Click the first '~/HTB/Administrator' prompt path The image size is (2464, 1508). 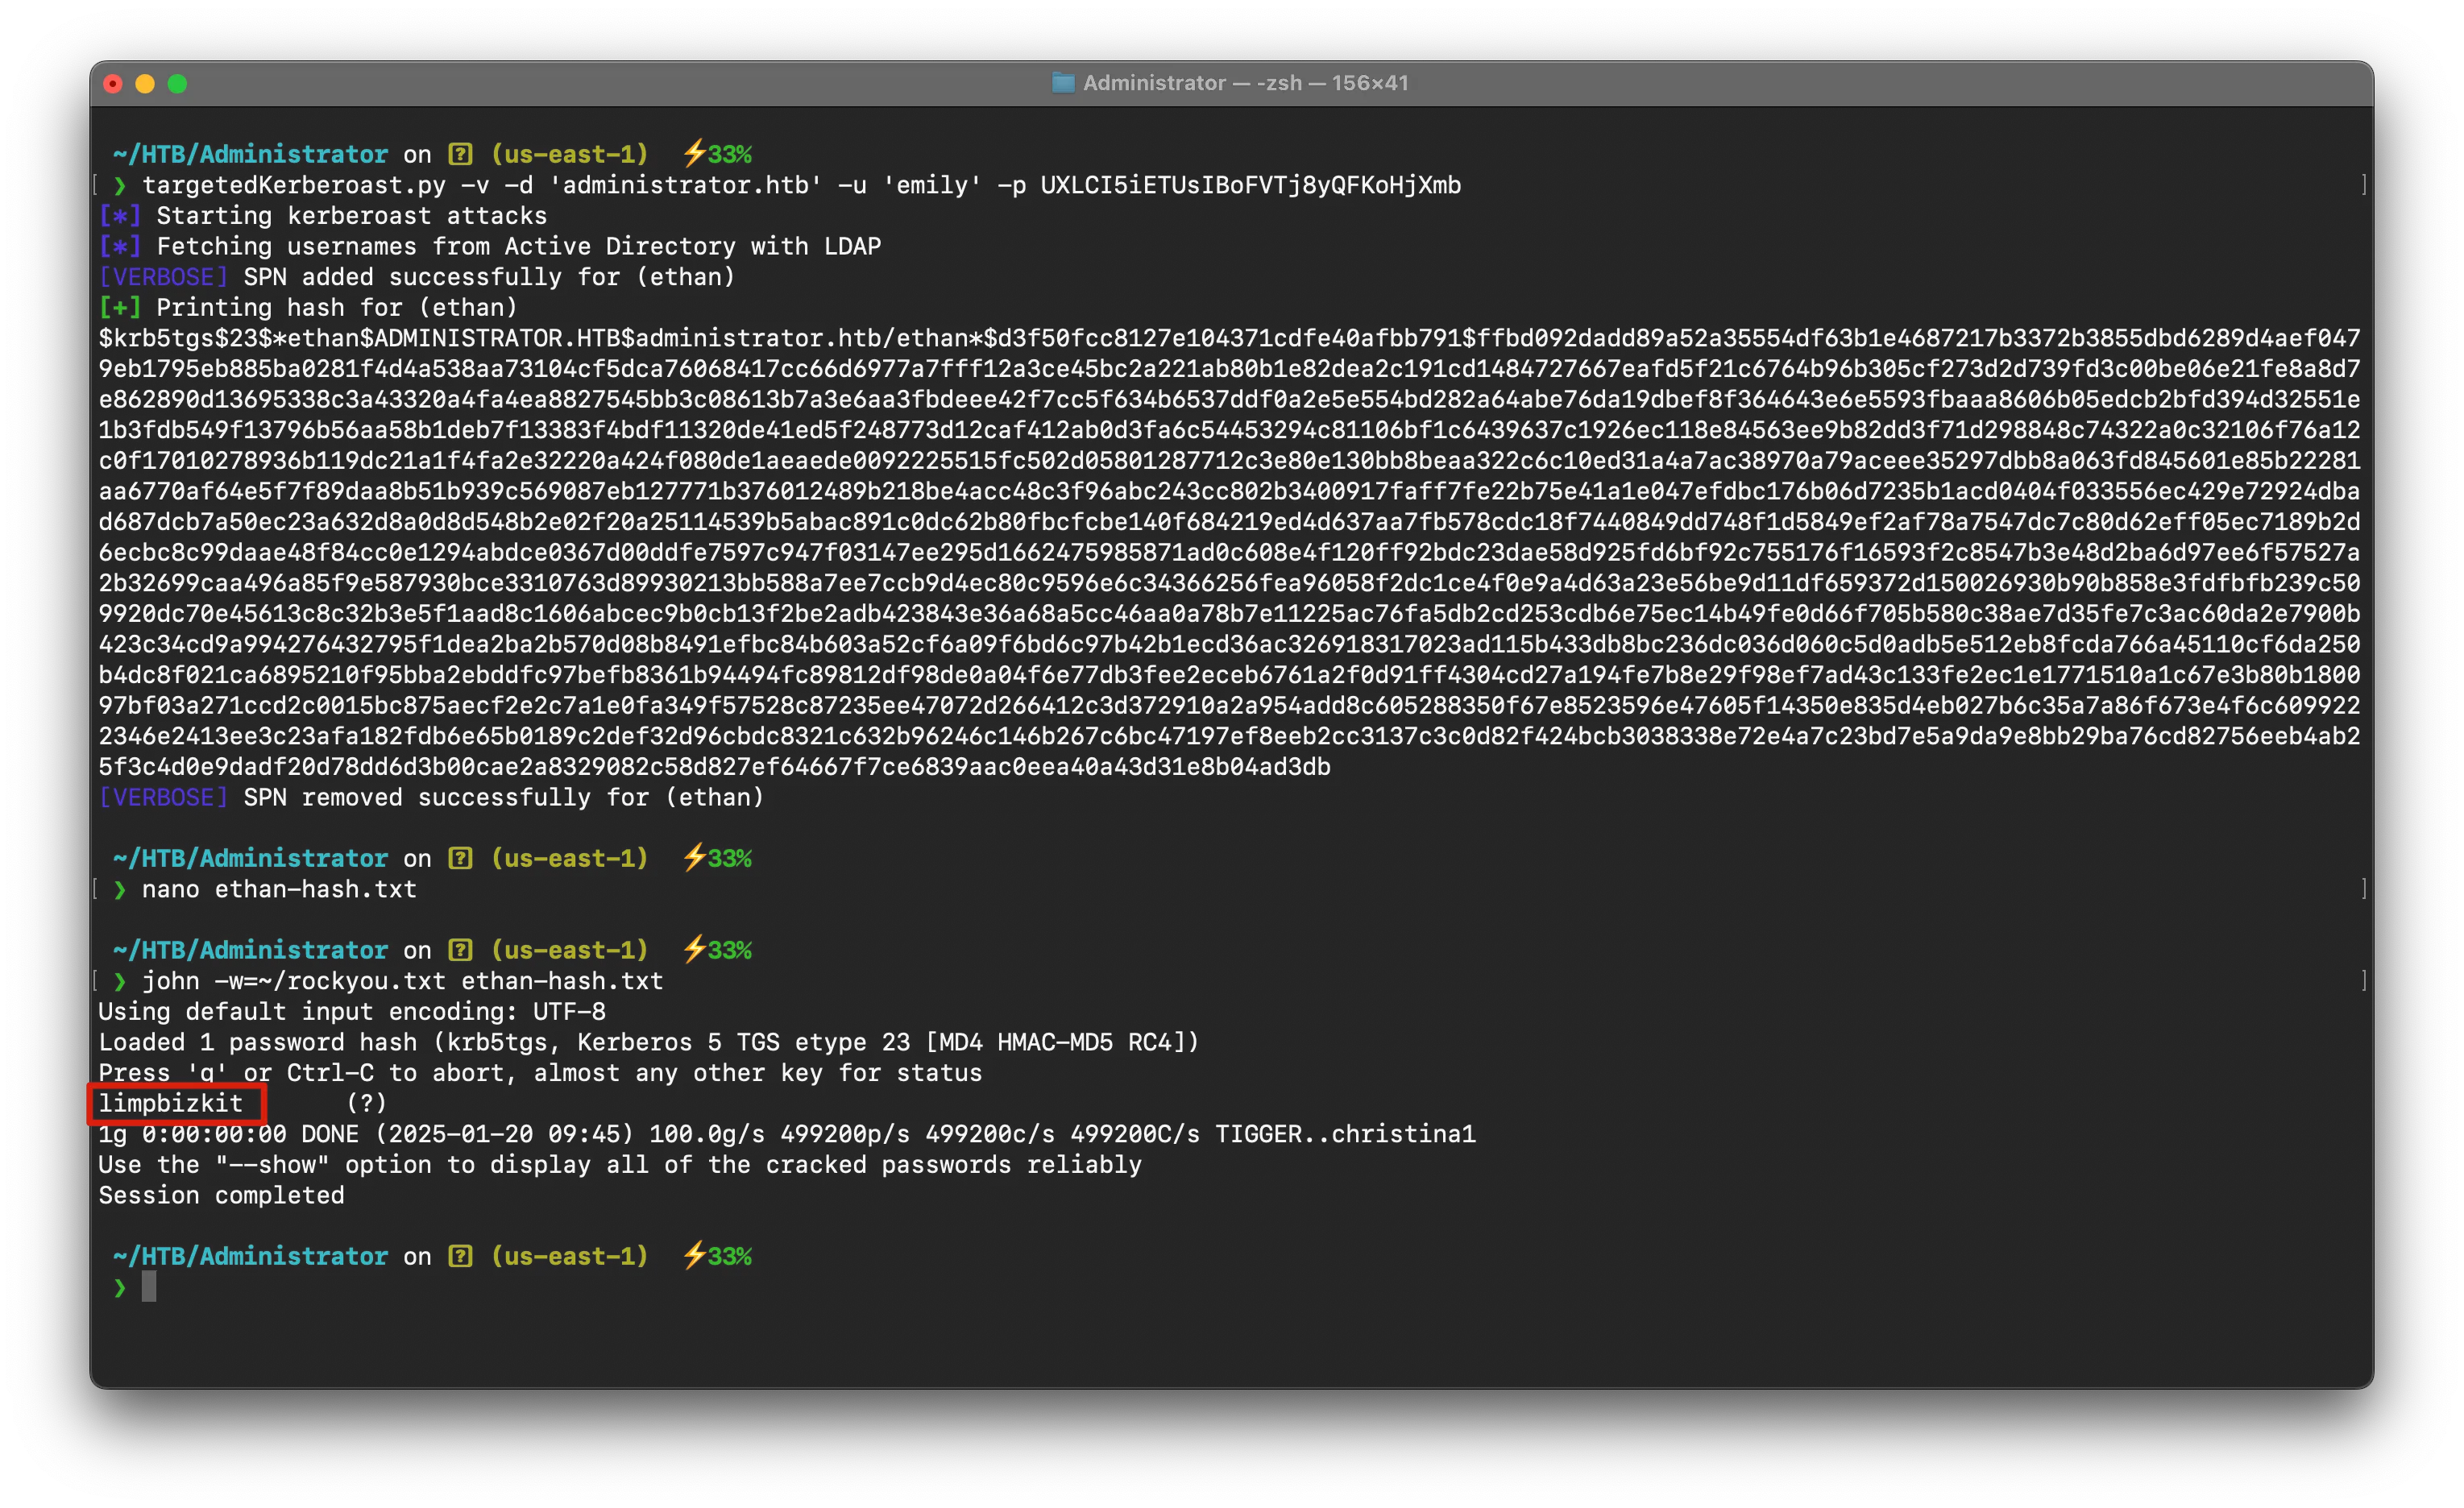pyautogui.click(x=250, y=154)
